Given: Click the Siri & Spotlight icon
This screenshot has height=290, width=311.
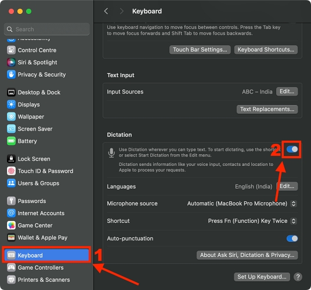Looking at the screenshot, I should pos(11,62).
